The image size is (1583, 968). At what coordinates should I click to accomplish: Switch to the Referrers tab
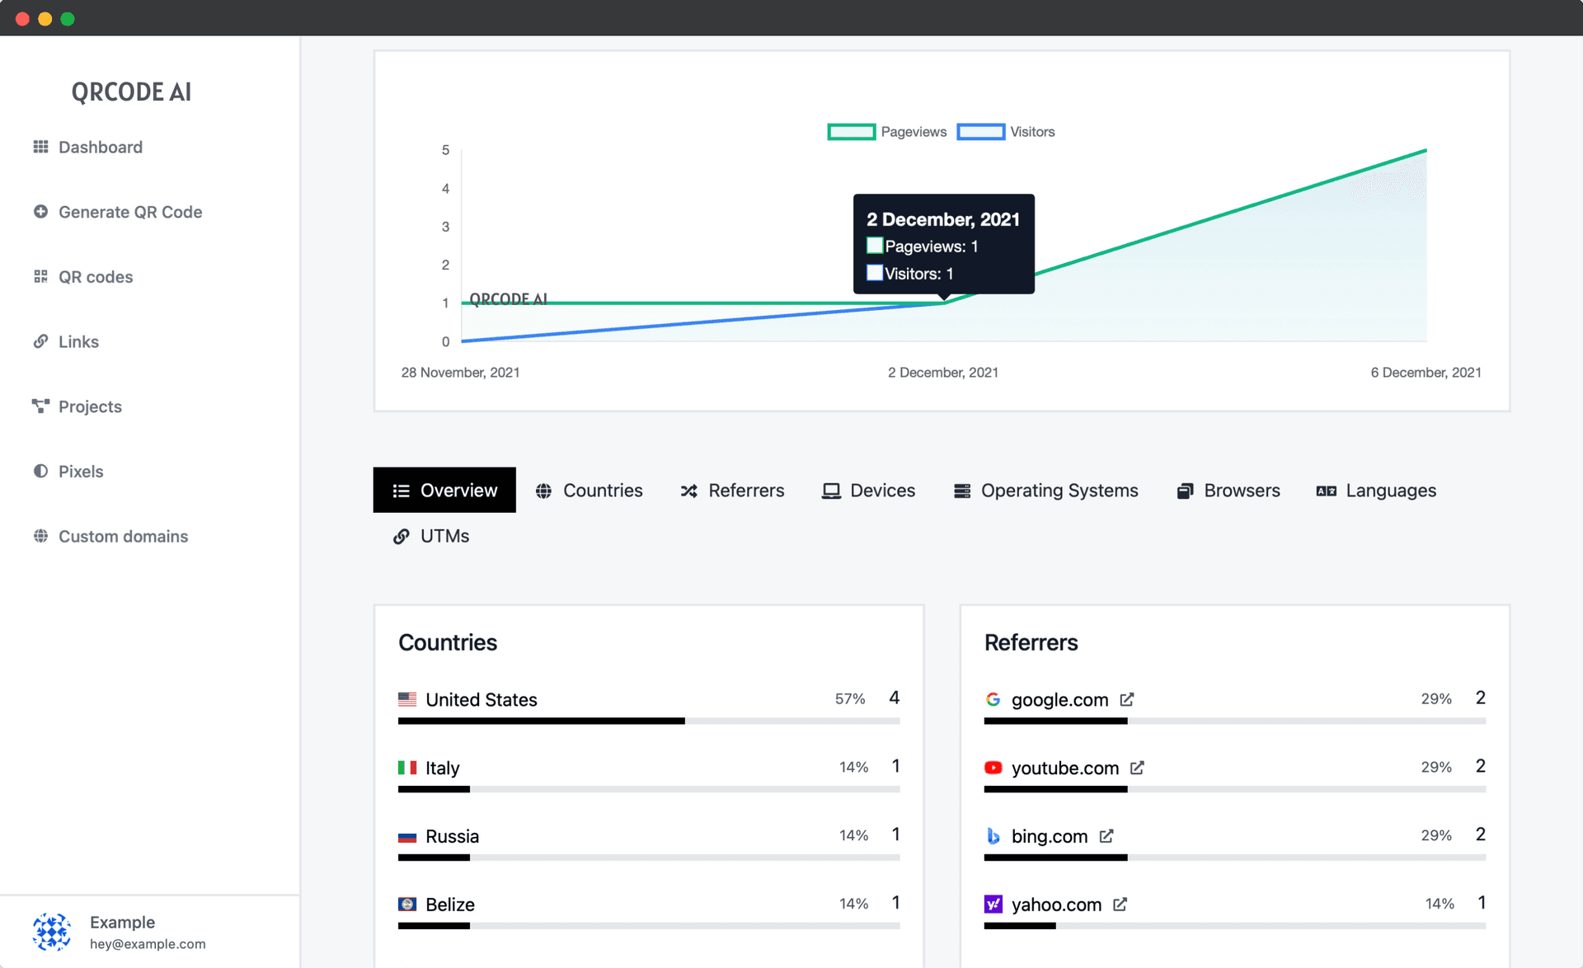coord(732,490)
